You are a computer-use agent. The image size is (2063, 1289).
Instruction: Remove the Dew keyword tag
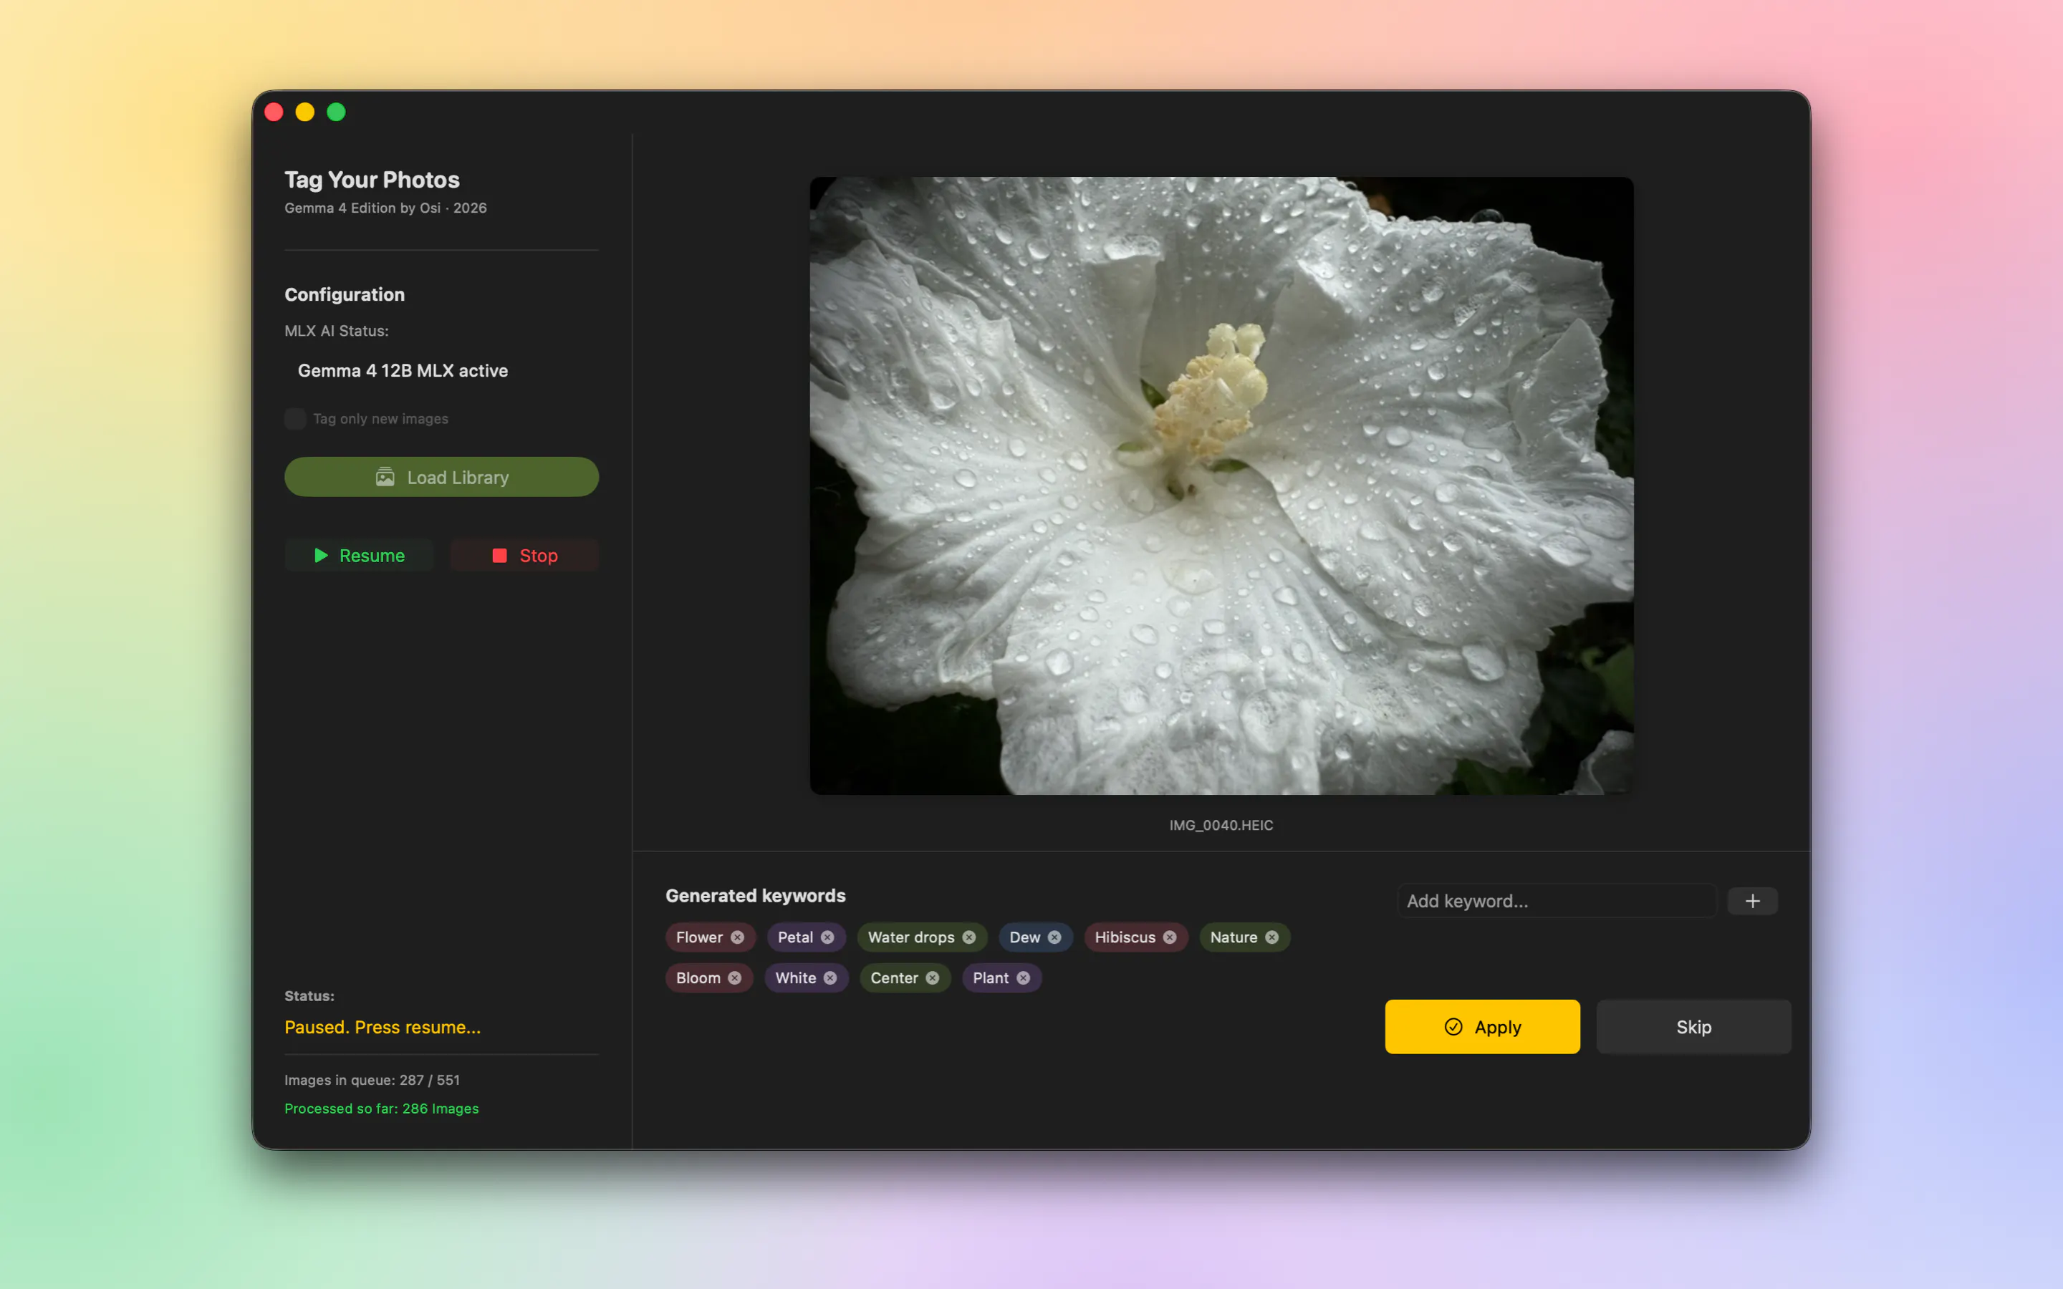(1054, 937)
